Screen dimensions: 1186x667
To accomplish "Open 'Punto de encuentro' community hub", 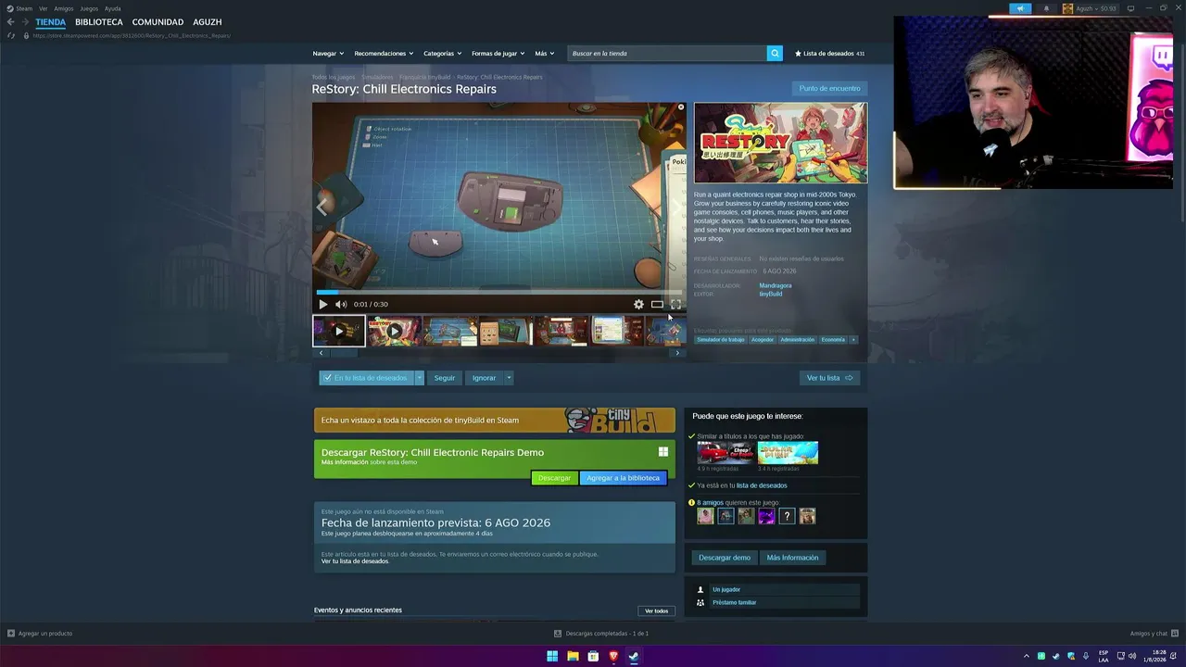I will pyautogui.click(x=829, y=89).
